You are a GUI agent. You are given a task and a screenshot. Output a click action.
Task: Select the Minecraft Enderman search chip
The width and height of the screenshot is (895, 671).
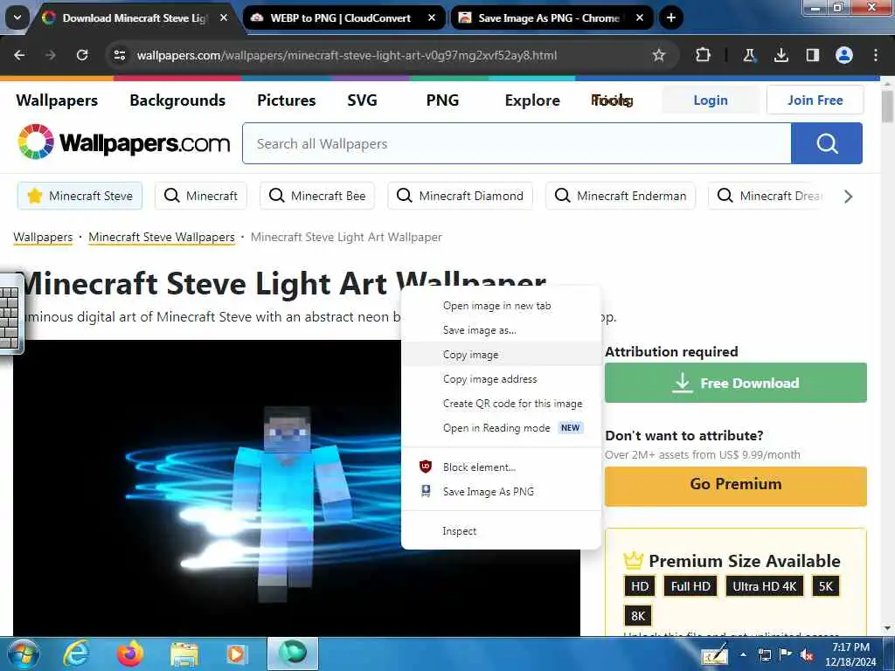click(621, 196)
